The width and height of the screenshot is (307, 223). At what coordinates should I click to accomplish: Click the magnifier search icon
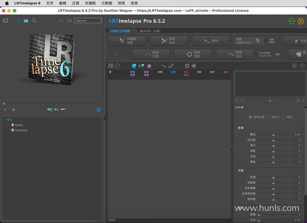tap(34, 21)
